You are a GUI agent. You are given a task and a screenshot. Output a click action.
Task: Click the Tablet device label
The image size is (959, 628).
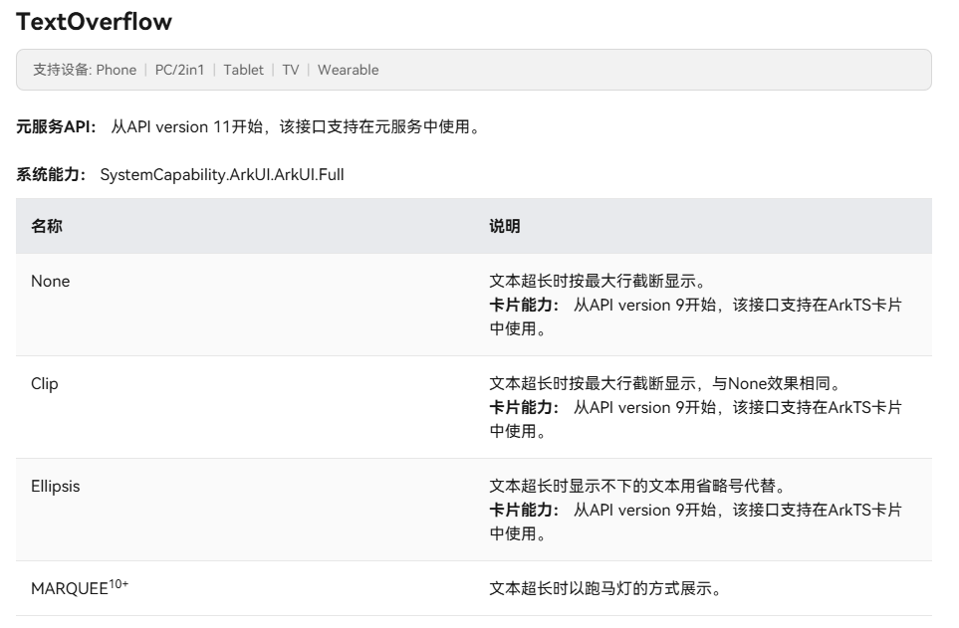click(243, 70)
